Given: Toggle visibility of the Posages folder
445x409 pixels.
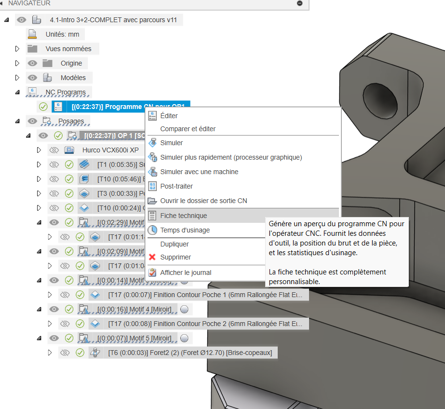Looking at the screenshot, I should pyautogui.click(x=32, y=121).
